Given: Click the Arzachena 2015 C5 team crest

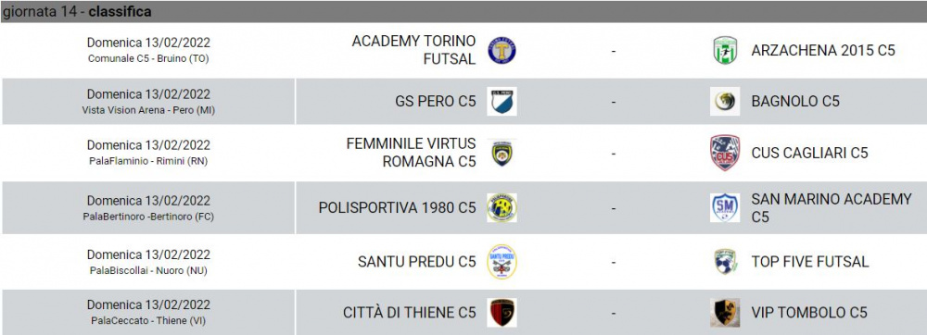Looking at the screenshot, I should point(725,50).
